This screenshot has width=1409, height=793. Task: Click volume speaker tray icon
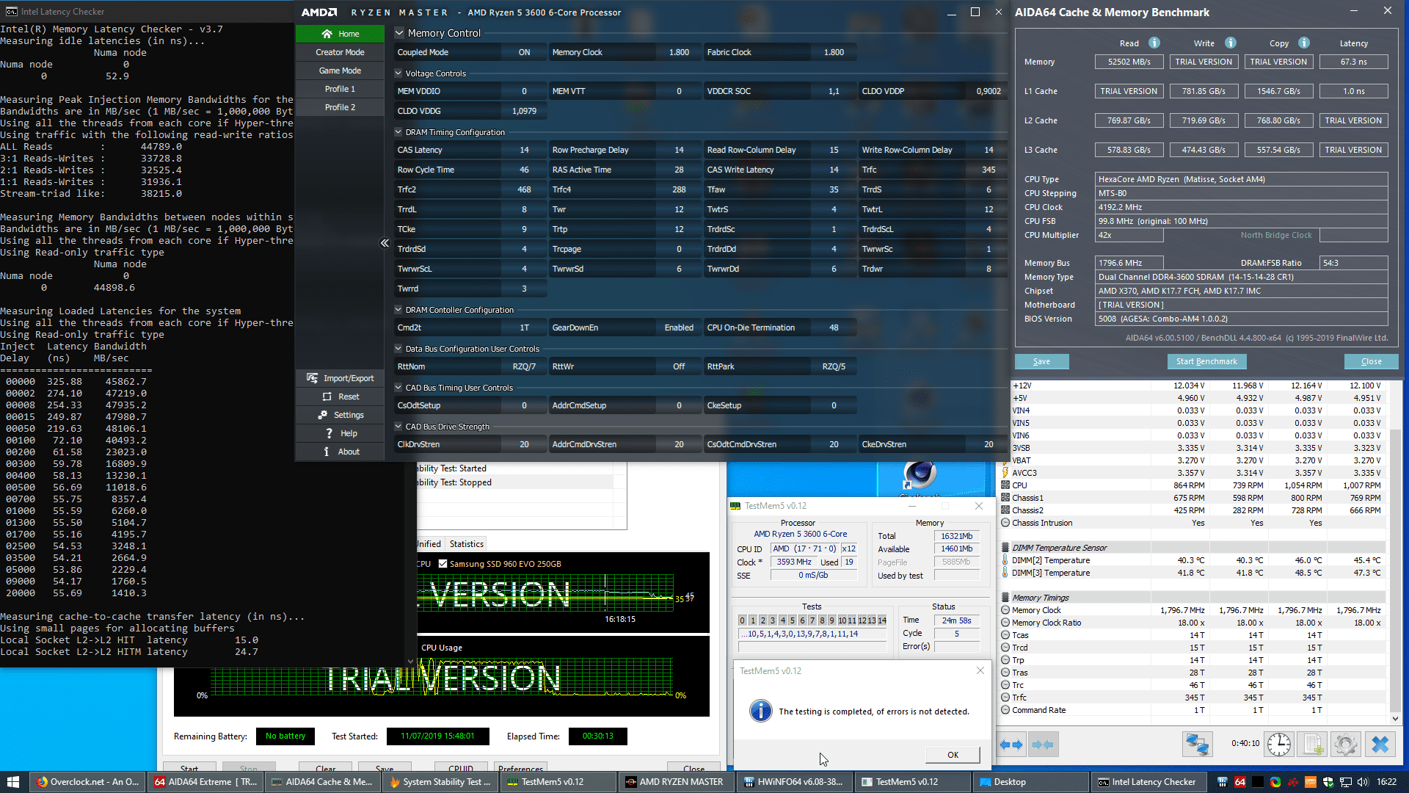1363,782
